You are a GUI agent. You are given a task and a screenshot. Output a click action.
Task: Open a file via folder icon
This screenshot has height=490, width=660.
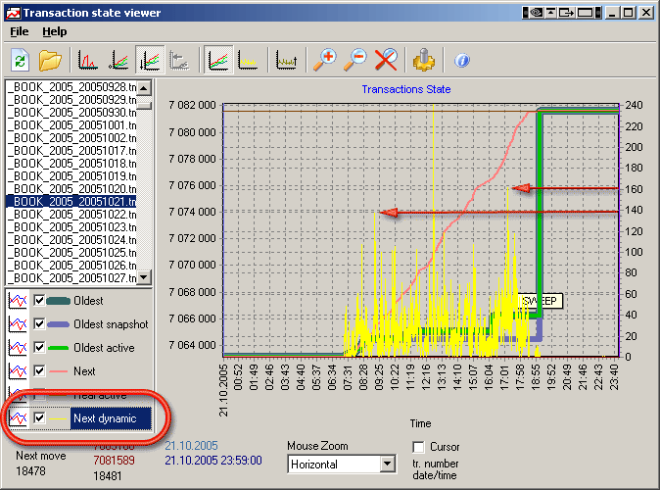[50, 60]
